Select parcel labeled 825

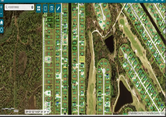[157, 99]
